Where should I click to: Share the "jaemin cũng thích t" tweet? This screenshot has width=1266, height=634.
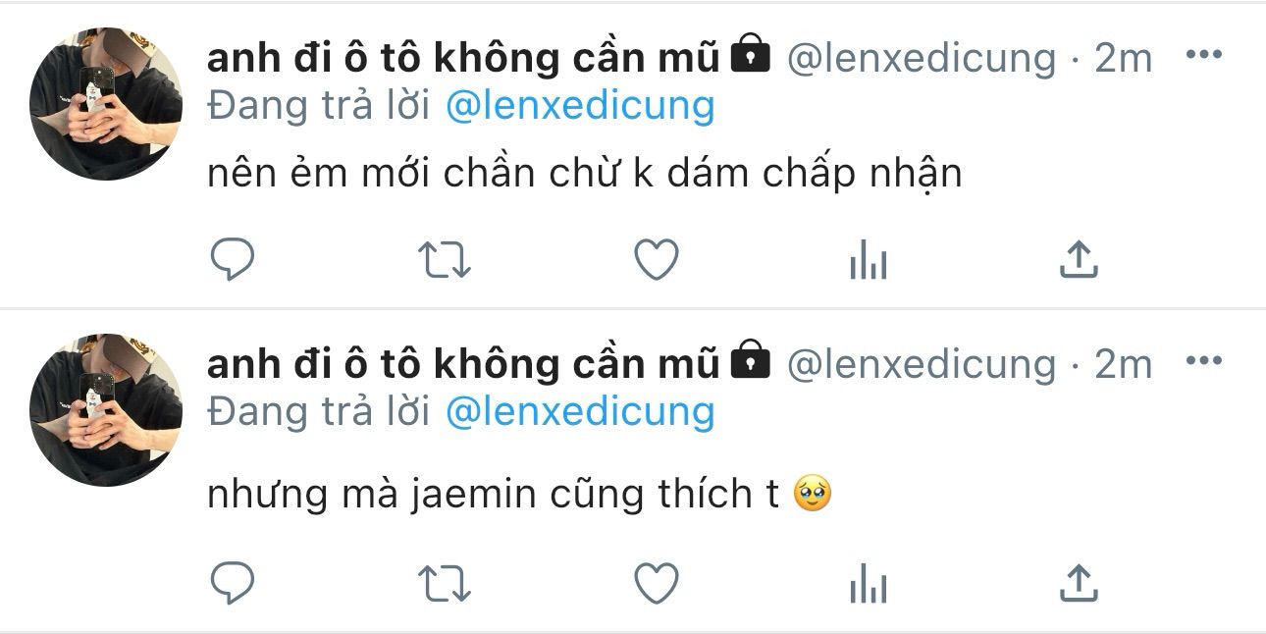coord(1079,585)
